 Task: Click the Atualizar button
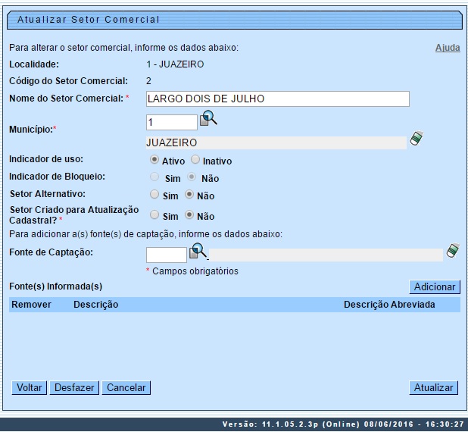click(433, 387)
